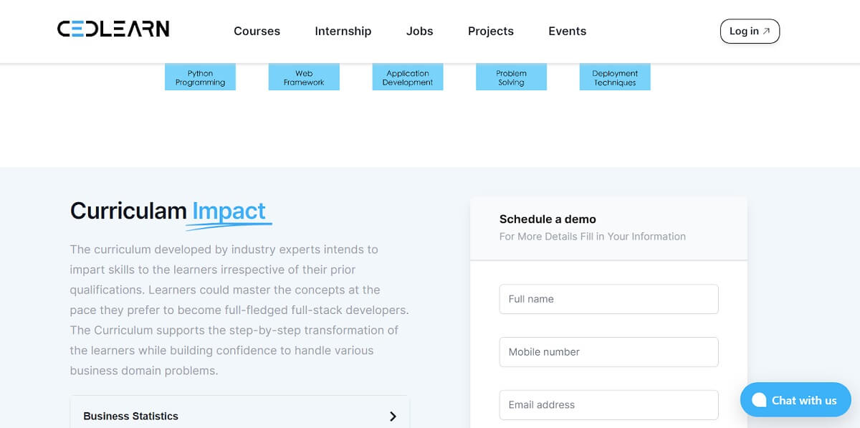Open the Courses menu

[x=257, y=31]
